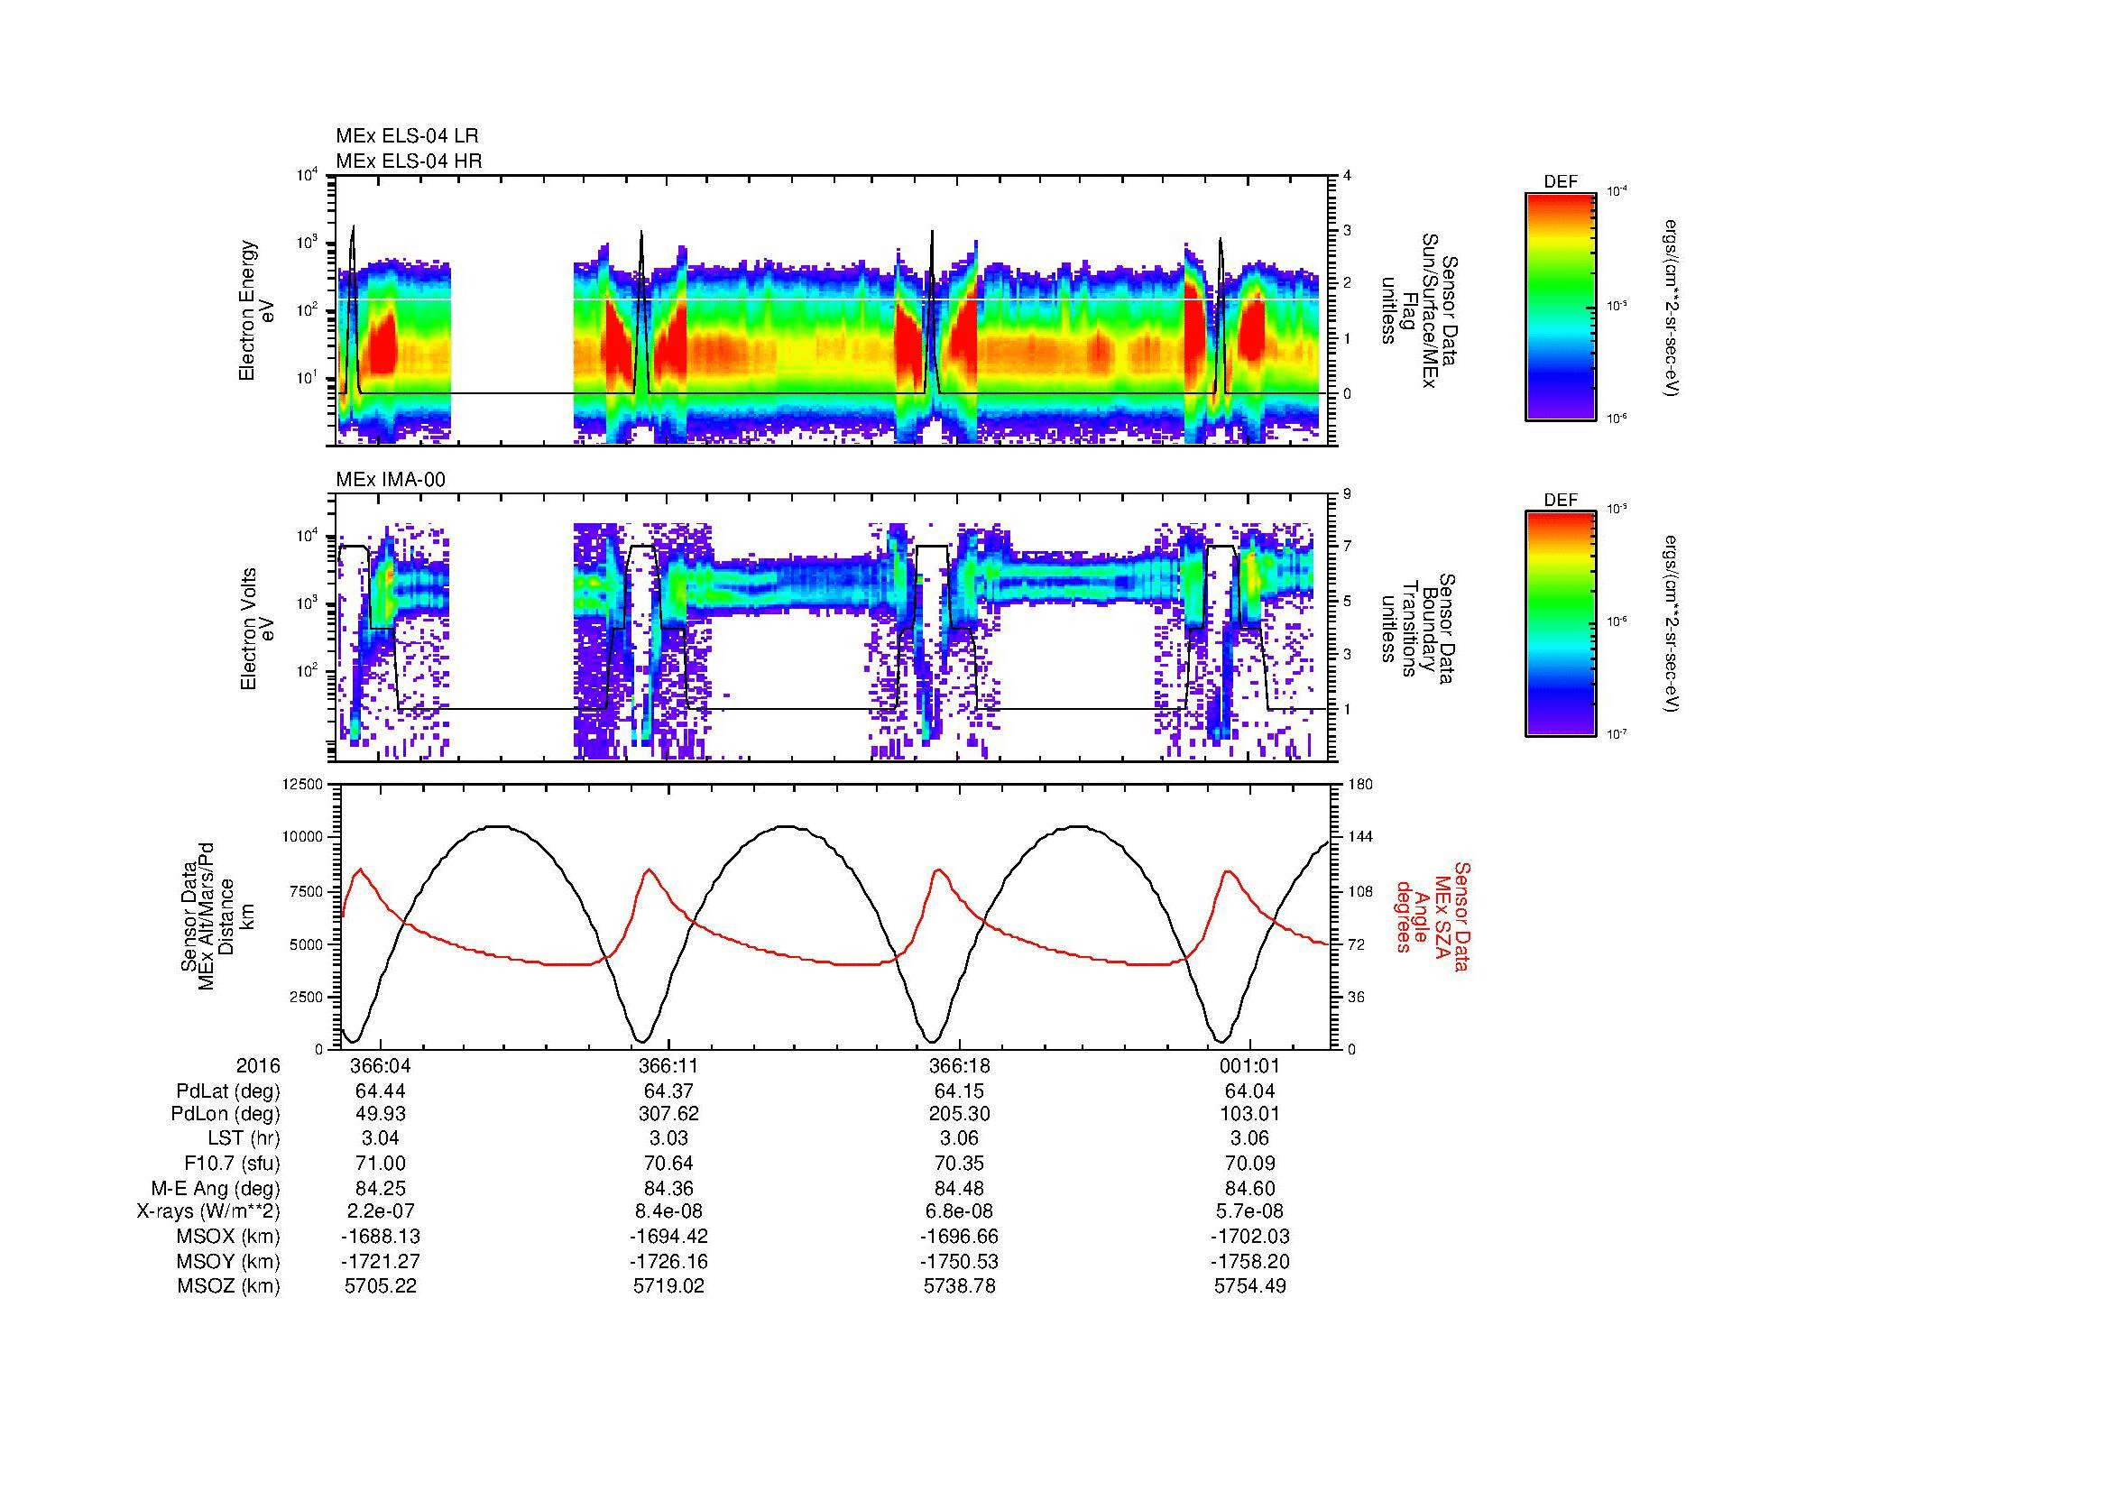The image size is (2110, 1491).
Task: Click the SZA axis tick '144'
Action: tap(1360, 837)
